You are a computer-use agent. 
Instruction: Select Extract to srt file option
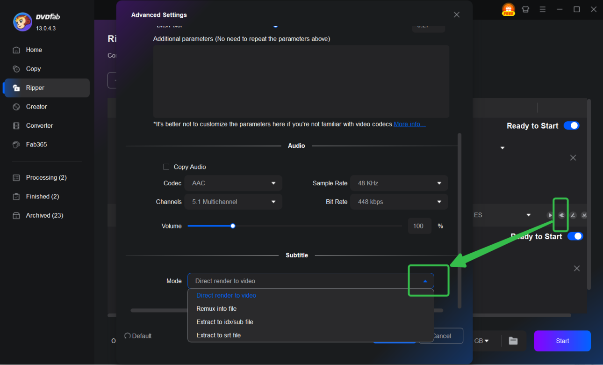[x=218, y=335]
